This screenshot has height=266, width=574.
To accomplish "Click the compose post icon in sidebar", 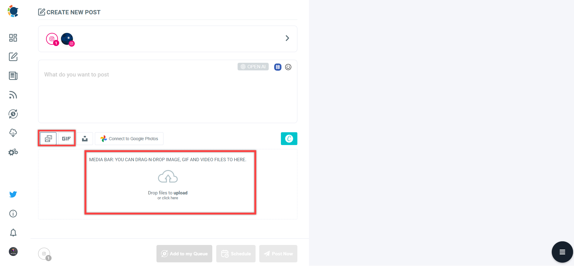I will (13, 57).
